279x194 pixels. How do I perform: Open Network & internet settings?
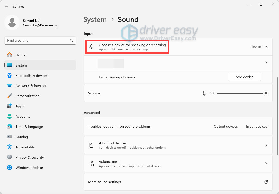tap(40, 86)
